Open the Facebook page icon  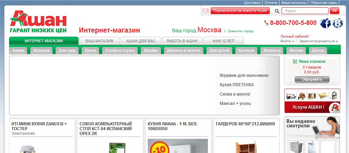pos(325,23)
